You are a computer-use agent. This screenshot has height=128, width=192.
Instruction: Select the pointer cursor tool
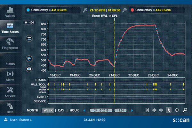[x=169, y=110]
